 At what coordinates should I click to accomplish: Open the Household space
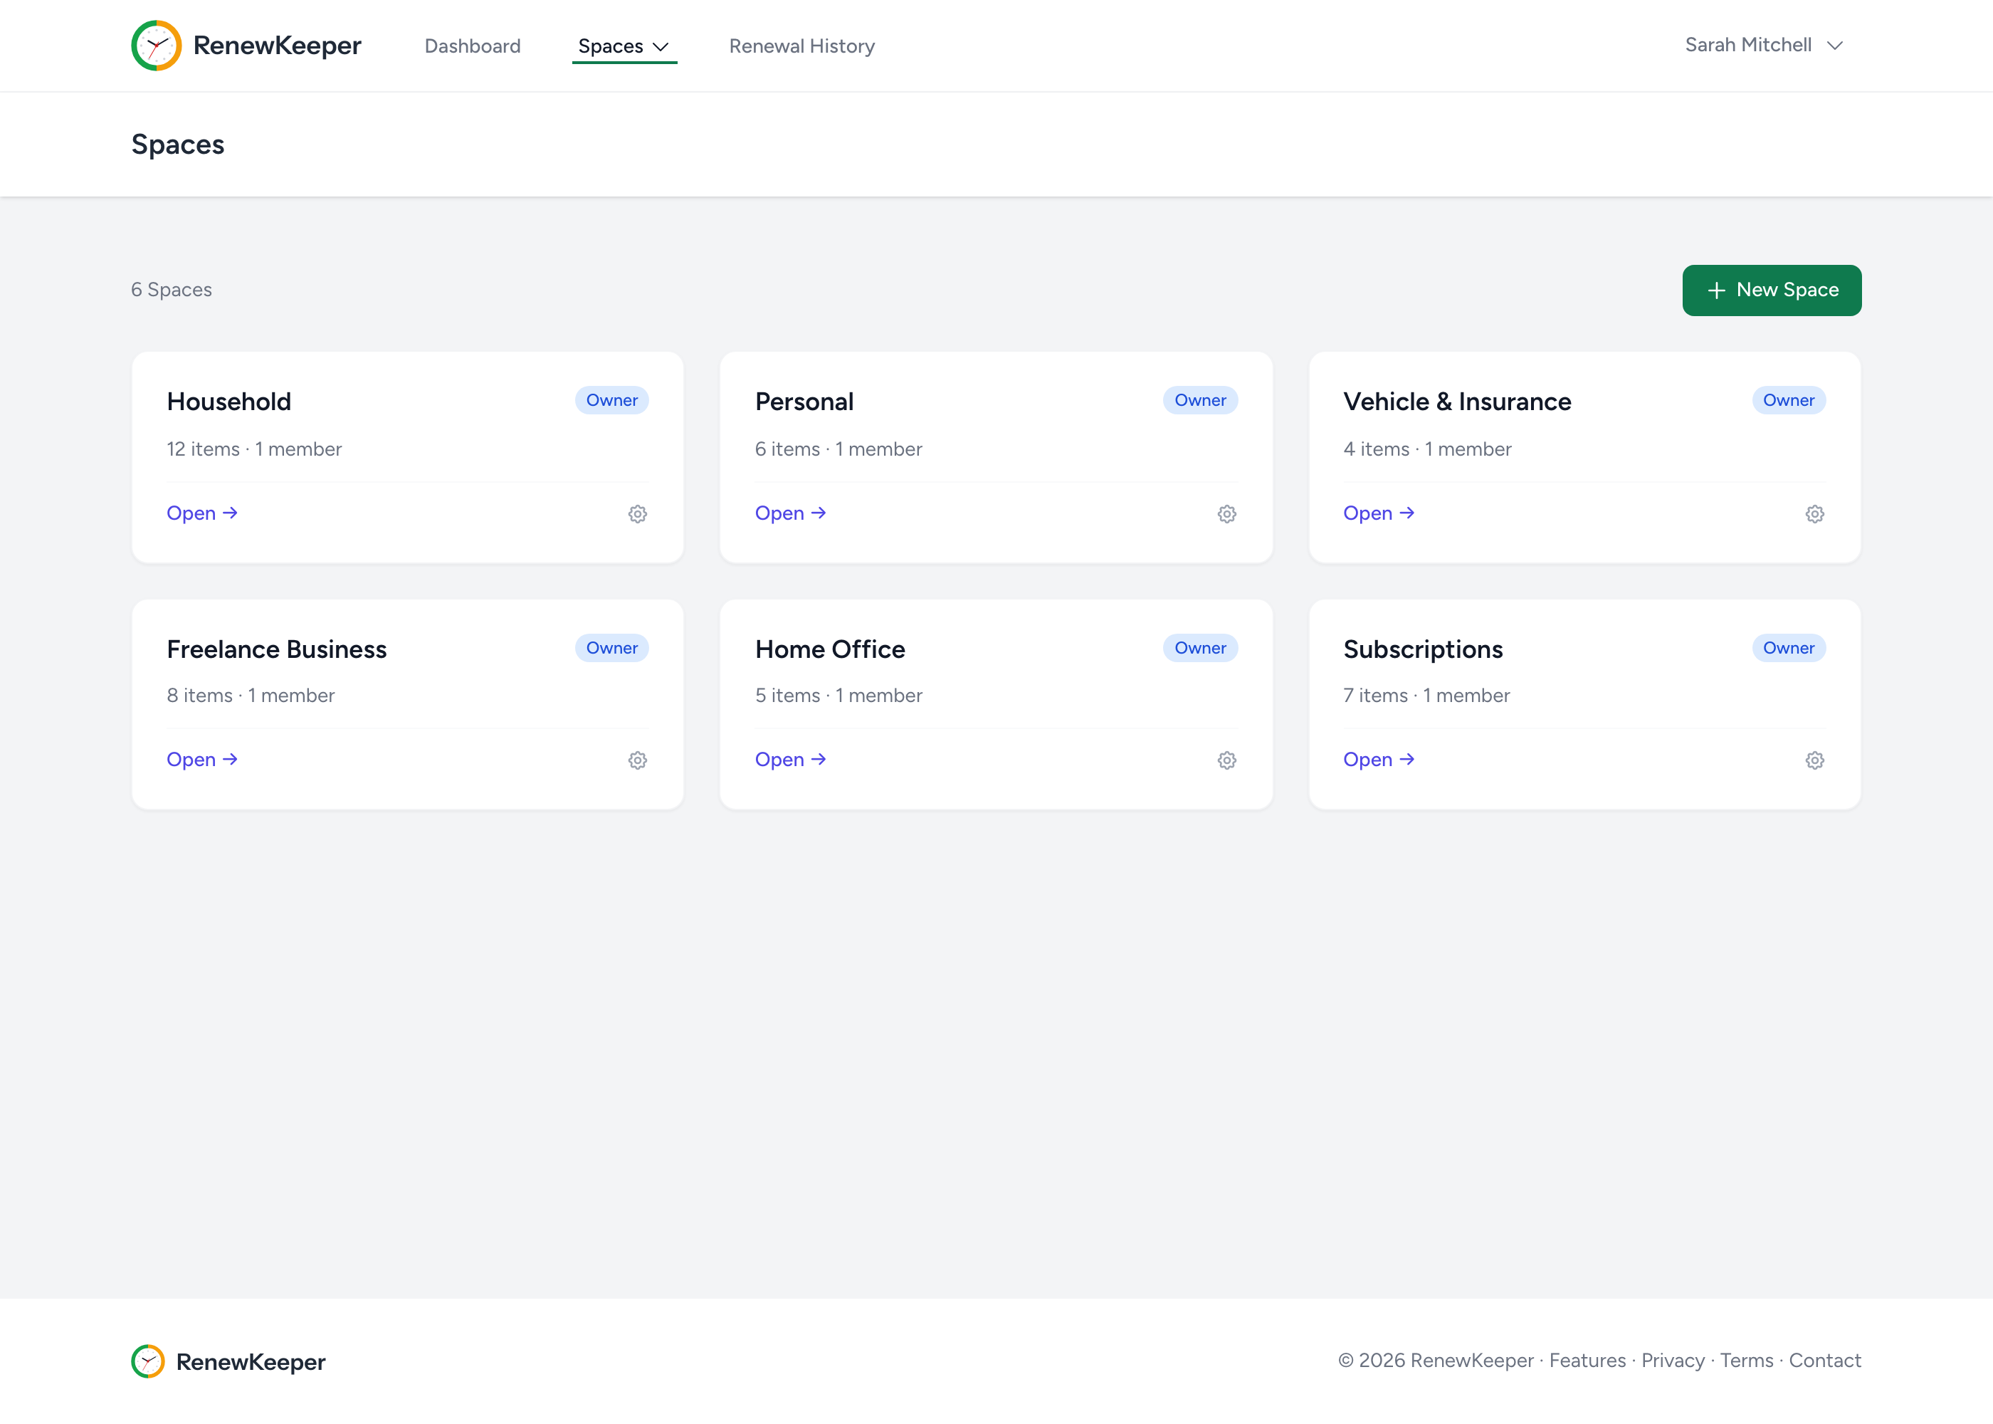click(202, 513)
